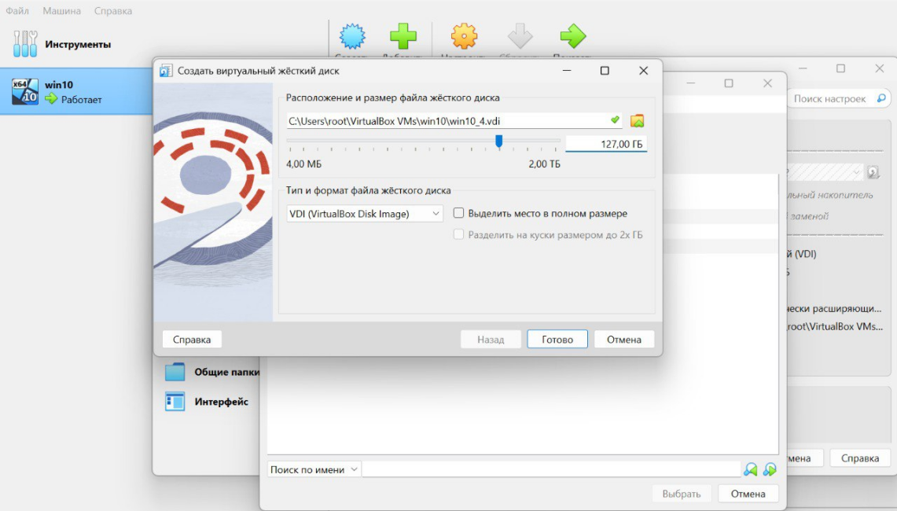Click the grey down-arrow Discard toolbar icon

coord(520,36)
